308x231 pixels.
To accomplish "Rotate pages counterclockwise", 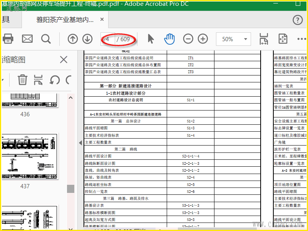I will tap(55, 80).
